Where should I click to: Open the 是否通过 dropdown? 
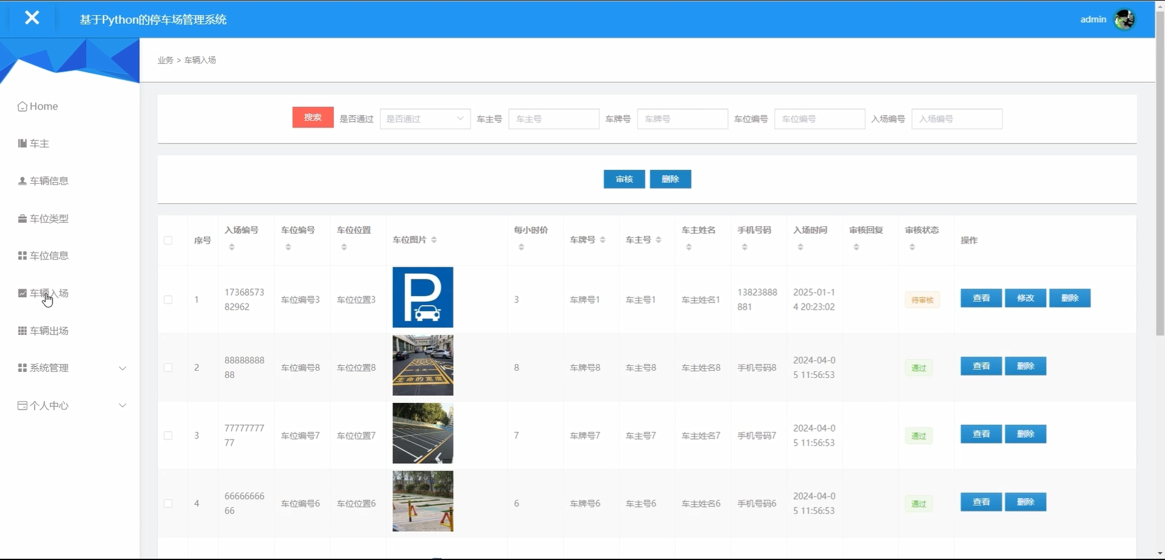tap(425, 119)
